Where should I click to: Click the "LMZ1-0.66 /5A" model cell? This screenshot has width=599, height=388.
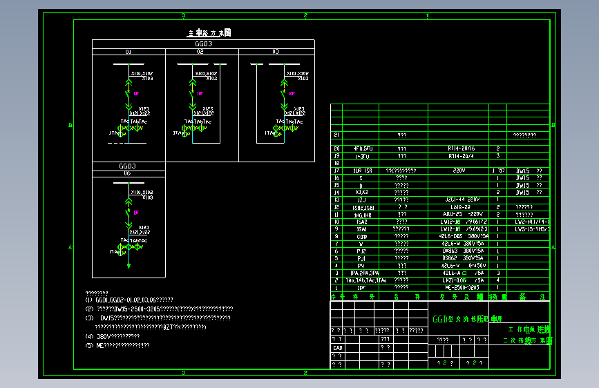pyautogui.click(x=463, y=280)
